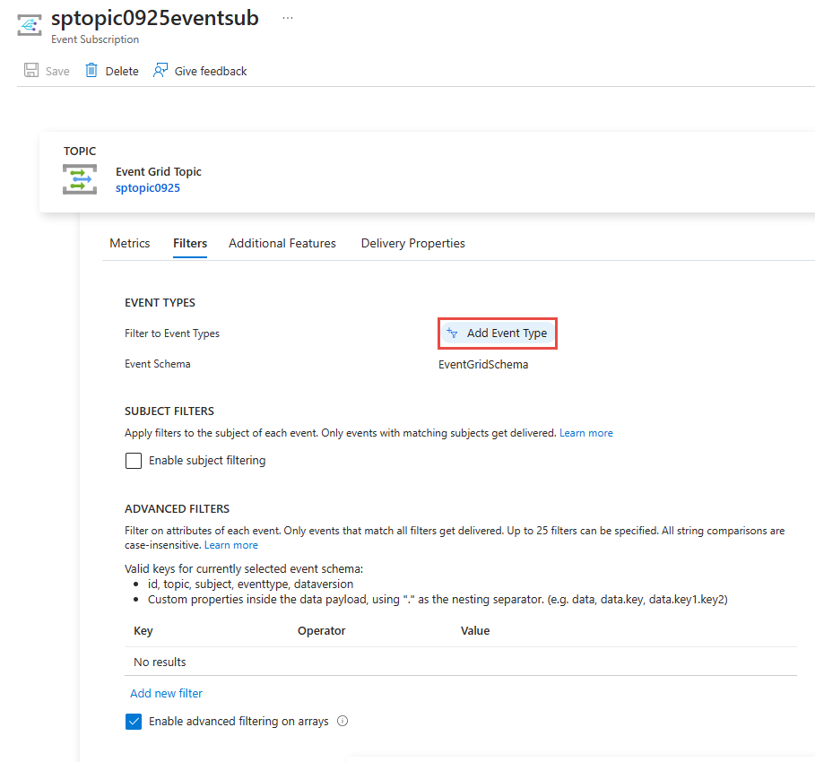Click the info icon near advanced filtering checkbox
The height and width of the screenshot is (762, 815).
coord(342,721)
